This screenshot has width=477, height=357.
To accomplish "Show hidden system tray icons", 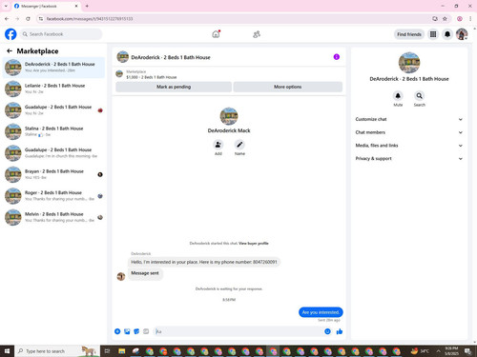I will [438, 351].
